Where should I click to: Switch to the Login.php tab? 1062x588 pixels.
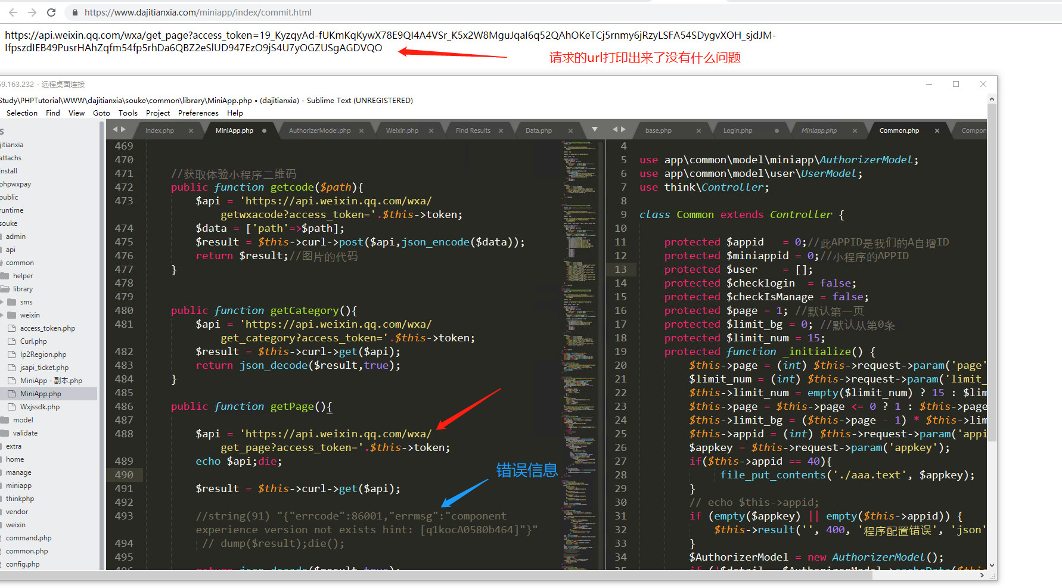(x=738, y=130)
